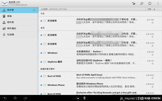Tap the 上次更新 2013/5/23 status text
The width and height of the screenshot is (162, 101).
(53, 9)
